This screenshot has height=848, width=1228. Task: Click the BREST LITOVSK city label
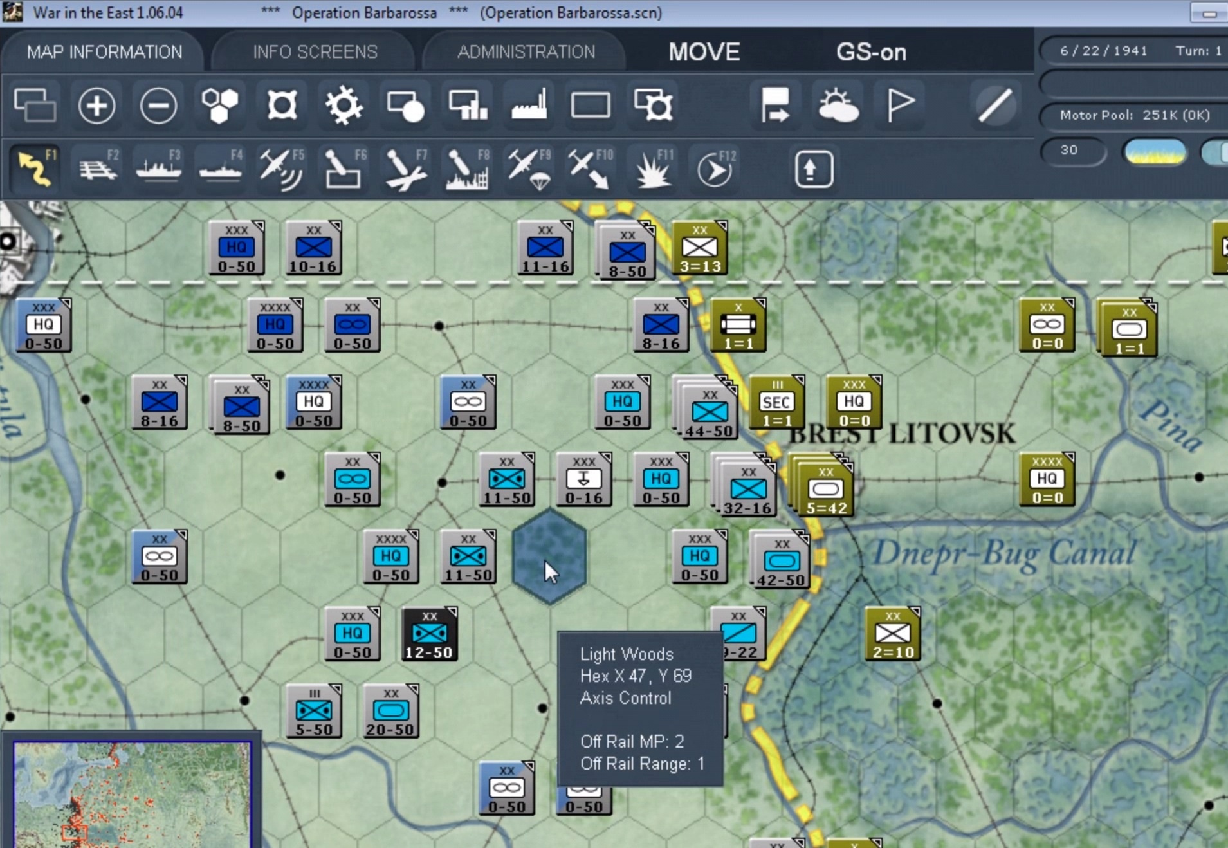point(902,433)
